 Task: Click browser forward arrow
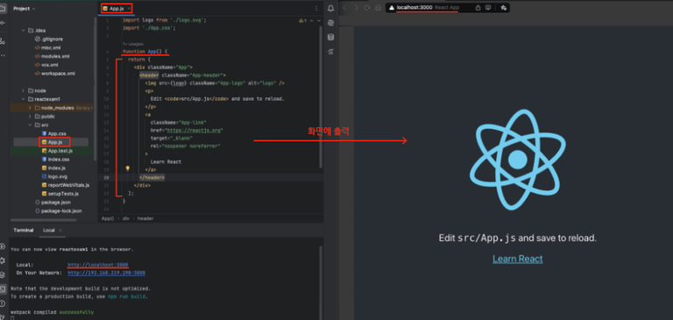(356, 8)
